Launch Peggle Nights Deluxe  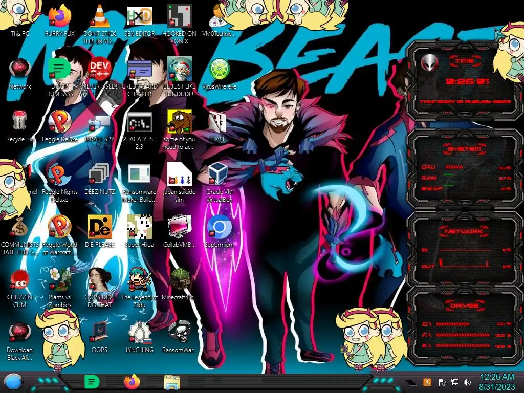pyautogui.click(x=59, y=183)
